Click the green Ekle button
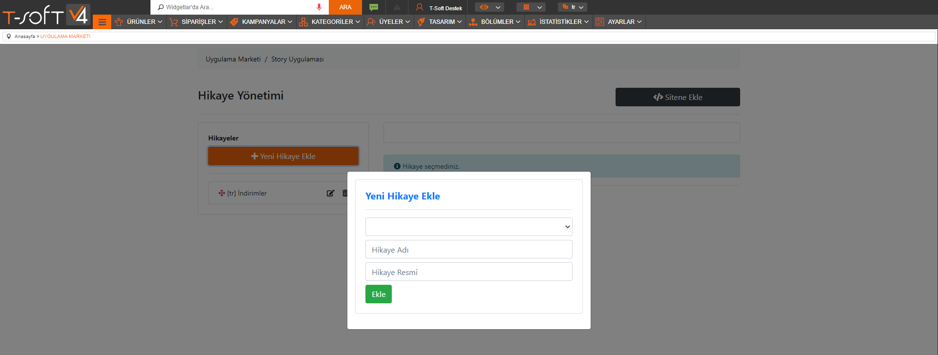The width and height of the screenshot is (938, 355). (379, 294)
